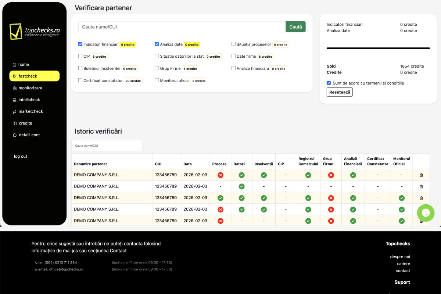
Task: Go to the marketcheck section
Action: pyautogui.click(x=31, y=111)
